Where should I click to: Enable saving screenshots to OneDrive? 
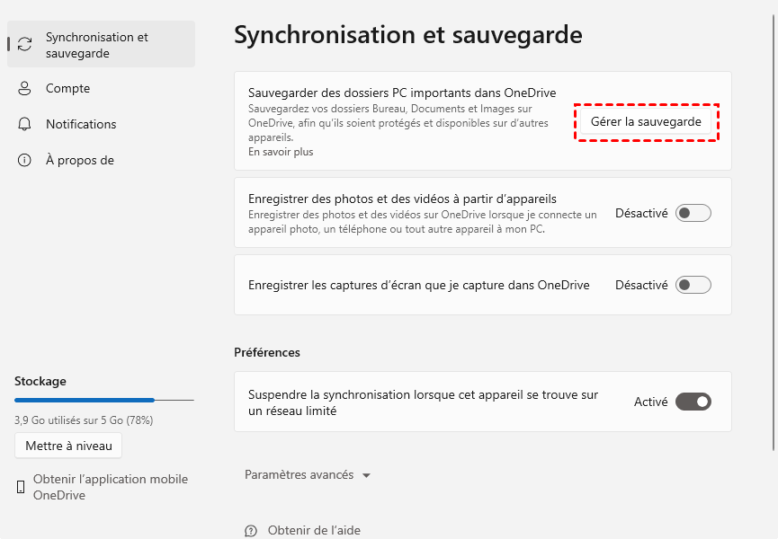point(693,285)
